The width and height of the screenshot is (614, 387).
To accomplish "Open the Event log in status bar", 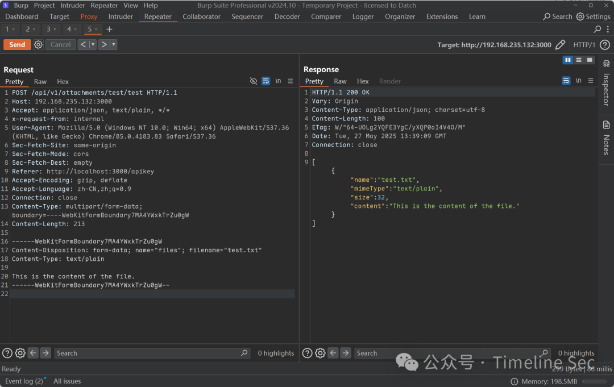I will coord(24,381).
